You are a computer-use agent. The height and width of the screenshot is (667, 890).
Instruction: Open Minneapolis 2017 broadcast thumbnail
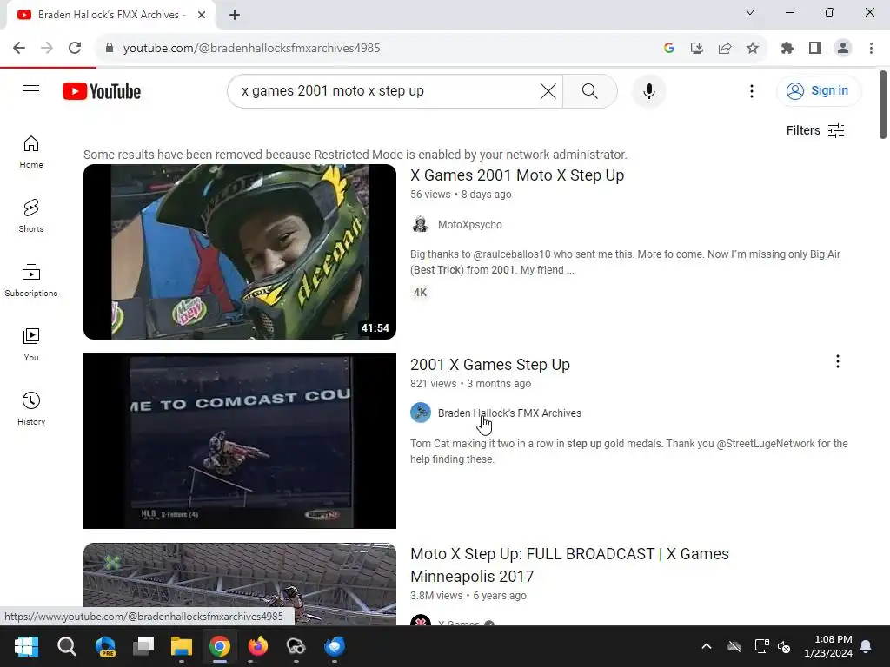point(240,584)
